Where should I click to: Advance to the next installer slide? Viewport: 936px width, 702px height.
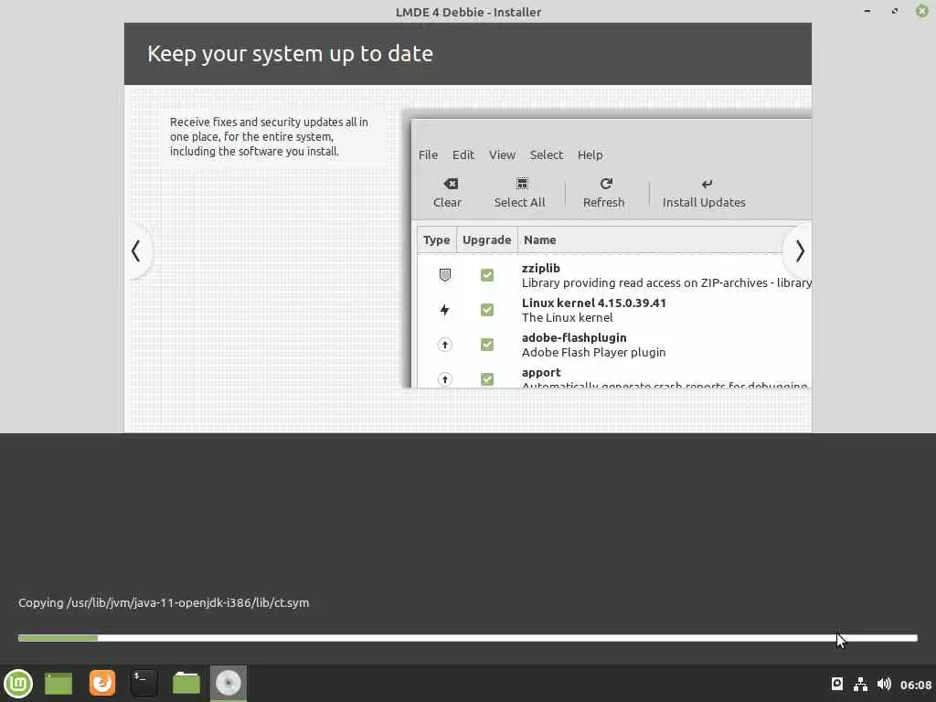pos(799,250)
